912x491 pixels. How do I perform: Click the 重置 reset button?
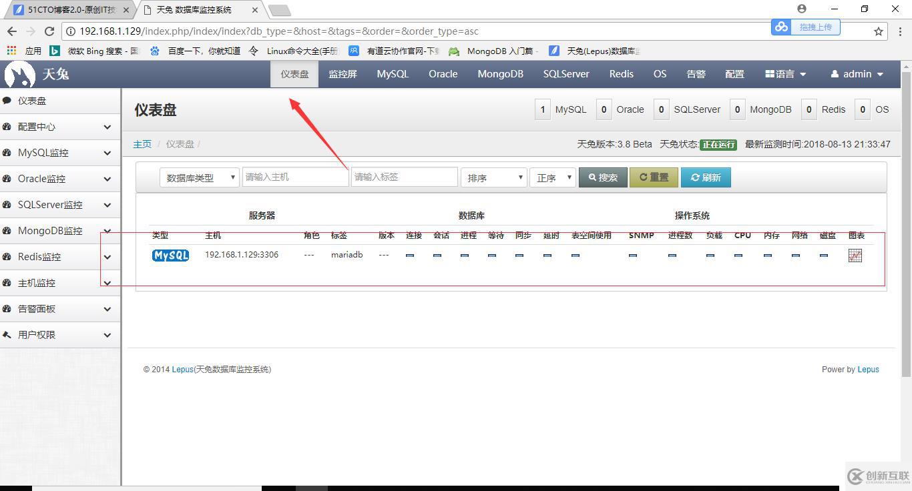click(x=654, y=177)
